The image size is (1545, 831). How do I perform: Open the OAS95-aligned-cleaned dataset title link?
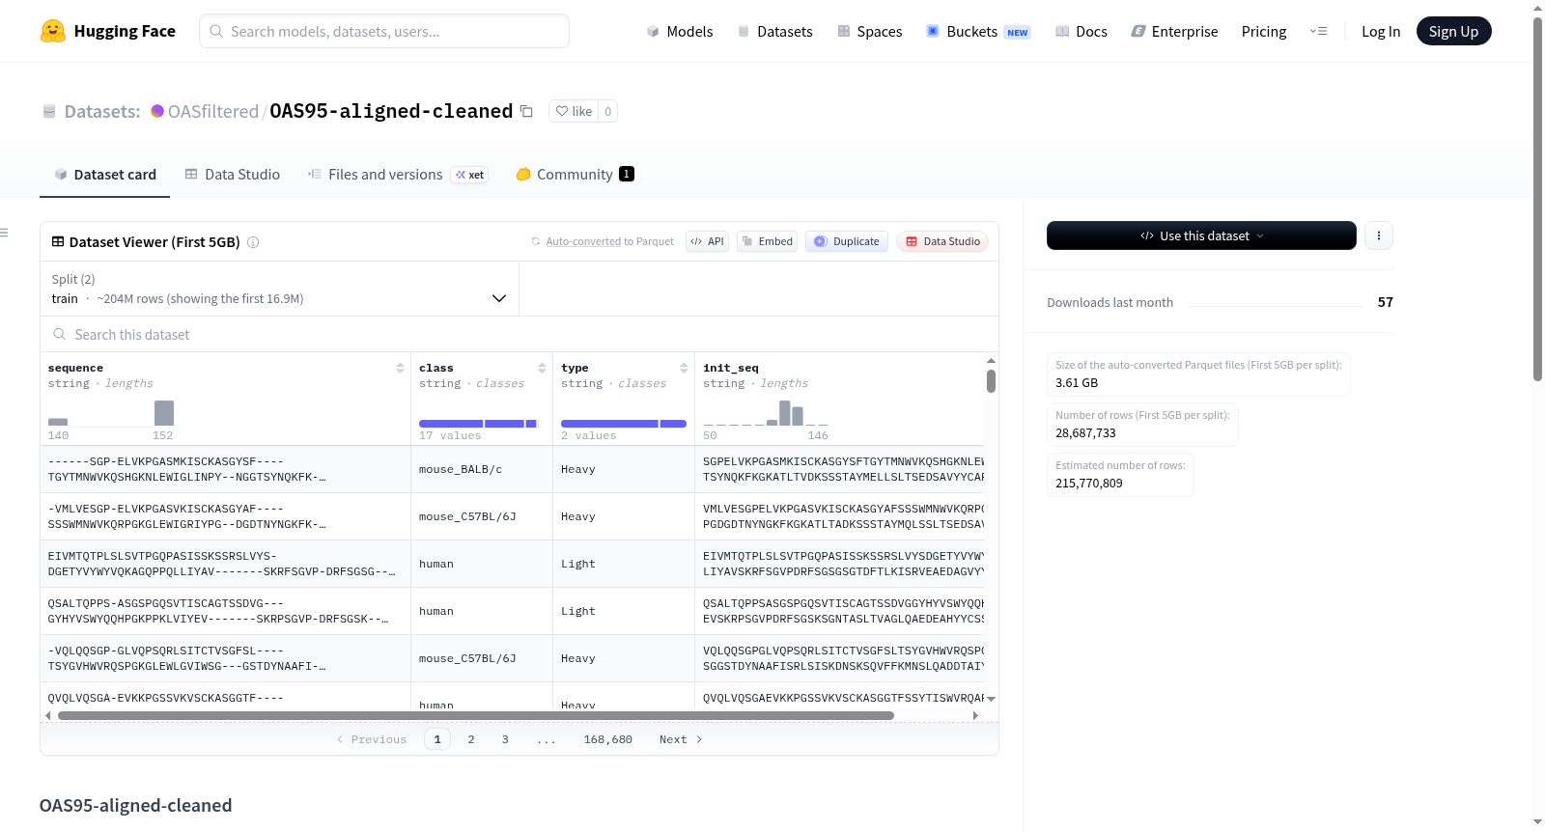point(391,111)
